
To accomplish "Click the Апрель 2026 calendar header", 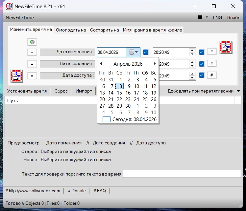I will pyautogui.click(x=128, y=64).
